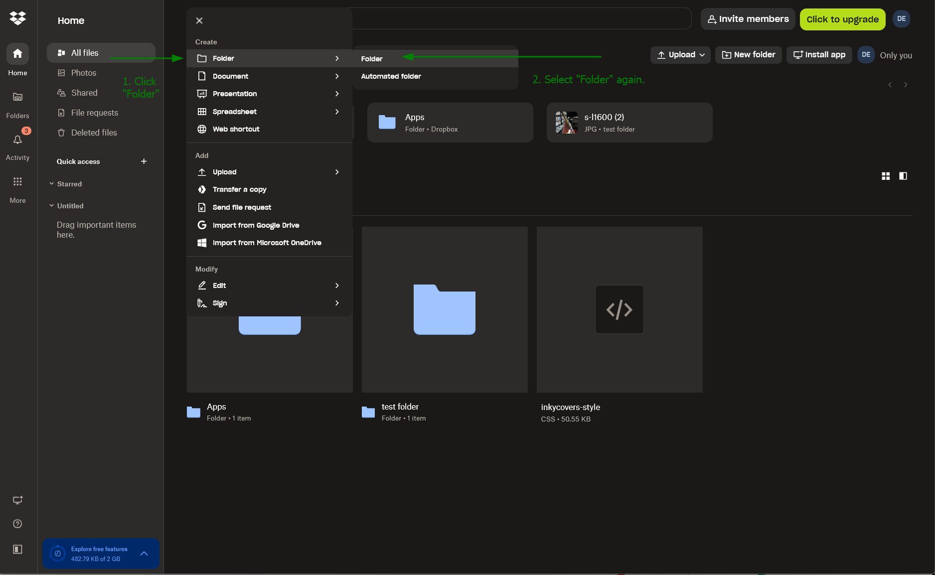Click the Edit pencil icon
This screenshot has width=935, height=575.
[202, 286]
